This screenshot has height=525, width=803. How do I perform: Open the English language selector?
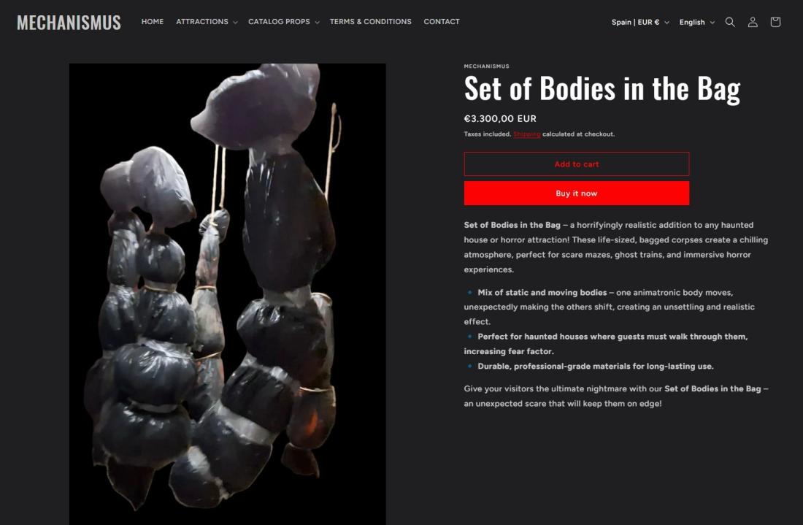coord(696,22)
